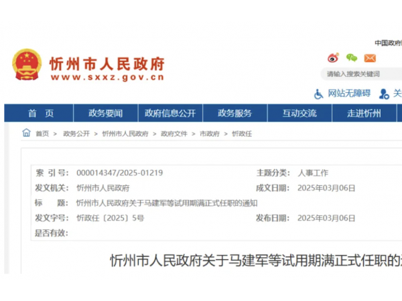Image resolution: width=402 pixels, height=301 pixels.
Task: Click the 网站无障碍 link
Action: click(x=348, y=94)
